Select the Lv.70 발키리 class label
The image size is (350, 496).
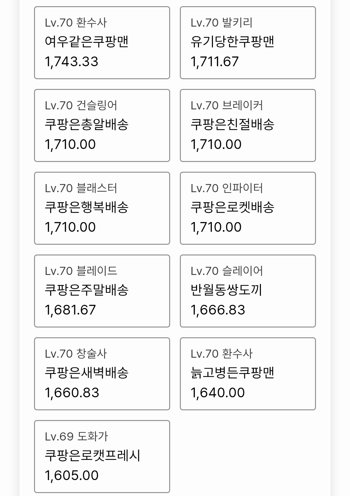pyautogui.click(x=221, y=23)
